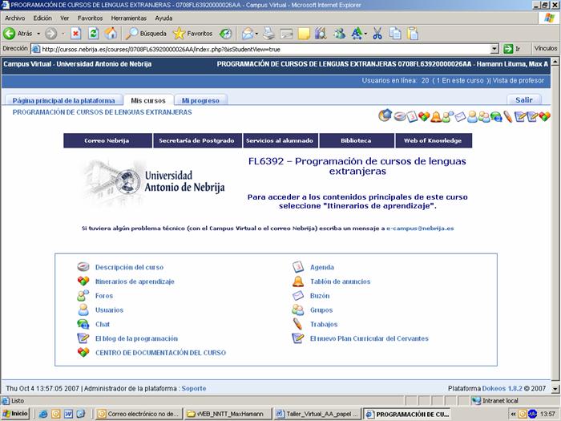
Task: Open the Herramientas menu
Action: click(x=129, y=18)
